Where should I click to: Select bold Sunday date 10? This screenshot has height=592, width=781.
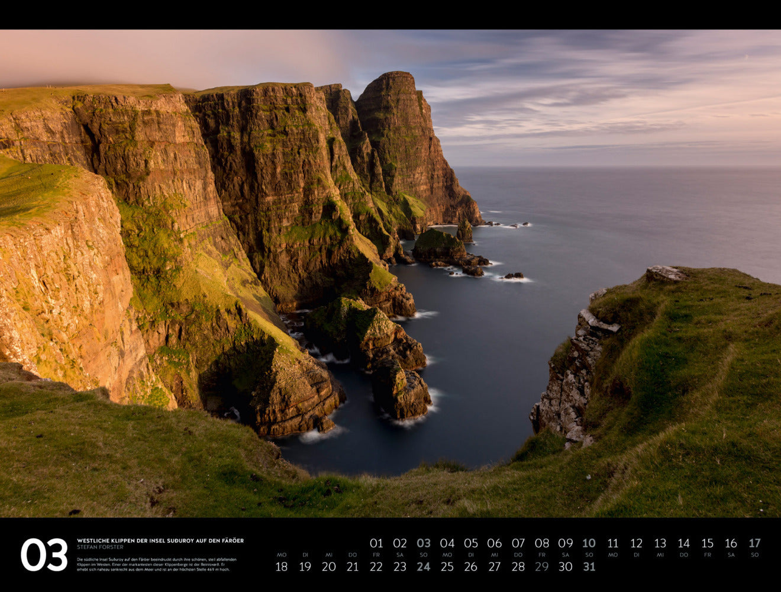click(x=589, y=543)
